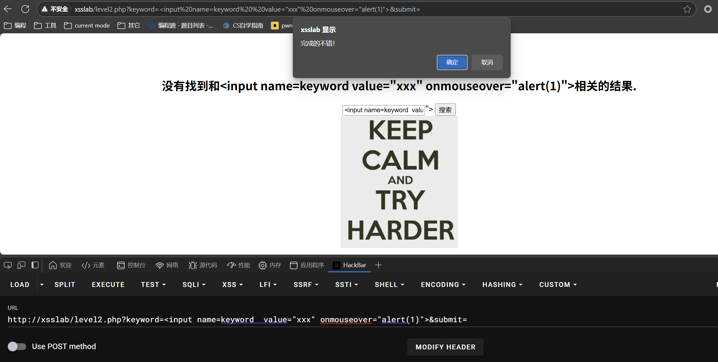Open the current mode bookmarks folder
Image resolution: width=718 pixels, height=362 pixels.
pos(87,25)
